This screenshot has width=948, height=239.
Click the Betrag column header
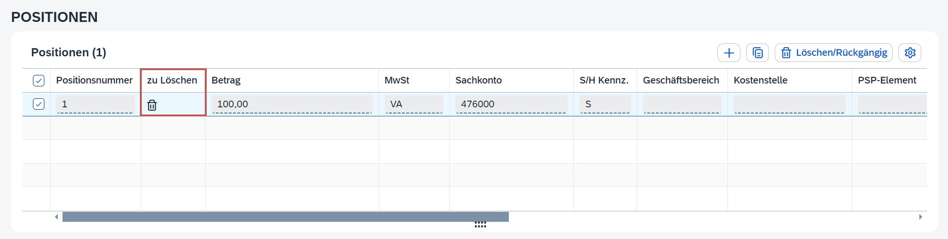click(226, 81)
